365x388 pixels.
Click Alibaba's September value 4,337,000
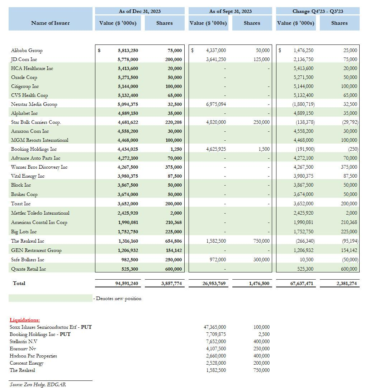click(x=216, y=51)
